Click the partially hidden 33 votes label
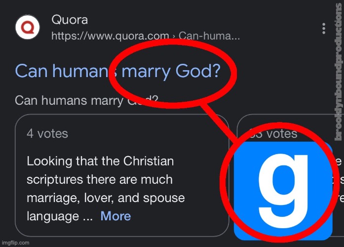Screen dimensions: 344x247 point(274,133)
